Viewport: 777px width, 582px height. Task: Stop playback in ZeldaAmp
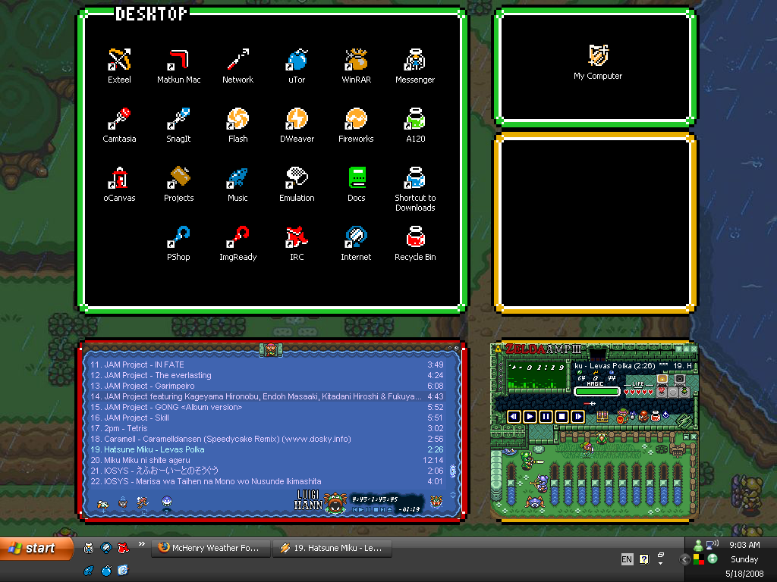[562, 417]
